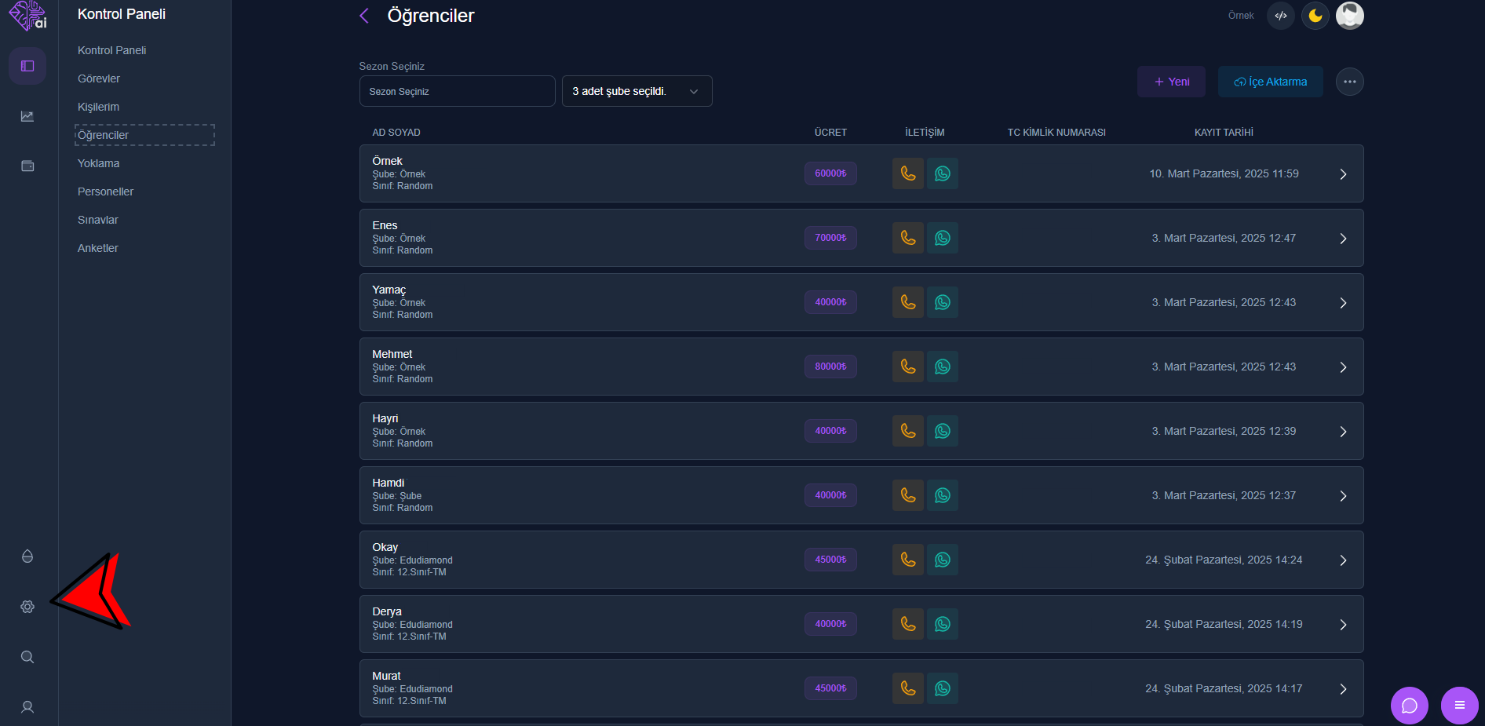Image resolution: width=1485 pixels, height=726 pixels.
Task: Message Örnek on WhatsApp
Action: [943, 173]
